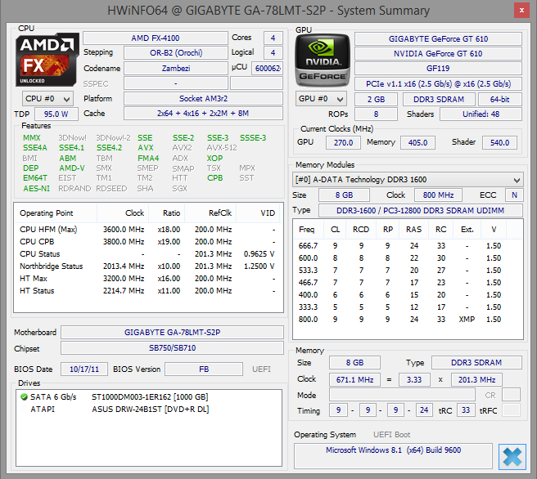Click the TDP 95.0 W field
537x479 pixels.
[x=56, y=114]
